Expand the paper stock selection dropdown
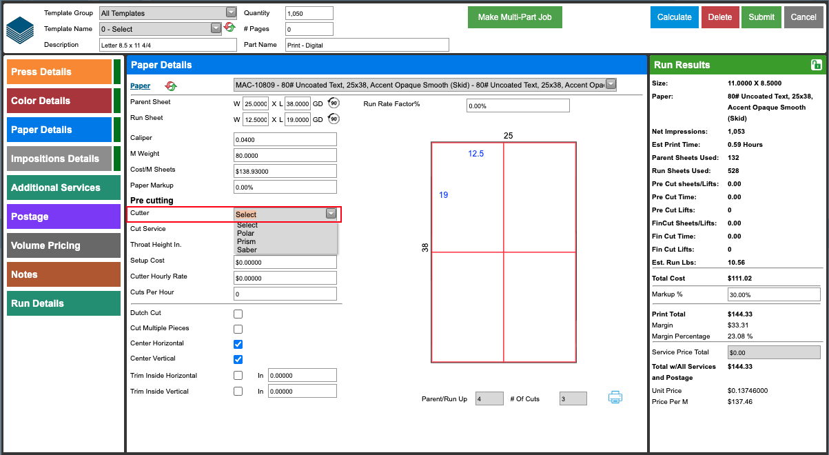 click(x=425, y=85)
